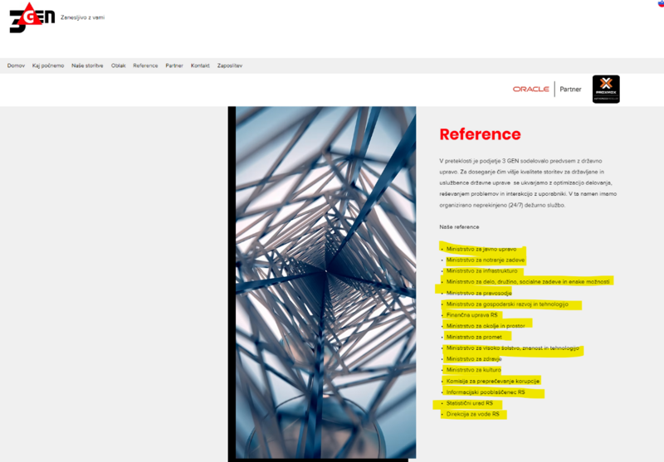The width and height of the screenshot is (664, 462).
Task: Click Komisija za preprečevanje korupcije entry
Action: tap(493, 382)
